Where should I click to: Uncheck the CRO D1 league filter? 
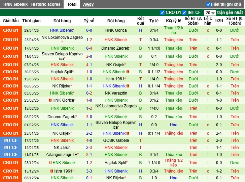(162, 12)
